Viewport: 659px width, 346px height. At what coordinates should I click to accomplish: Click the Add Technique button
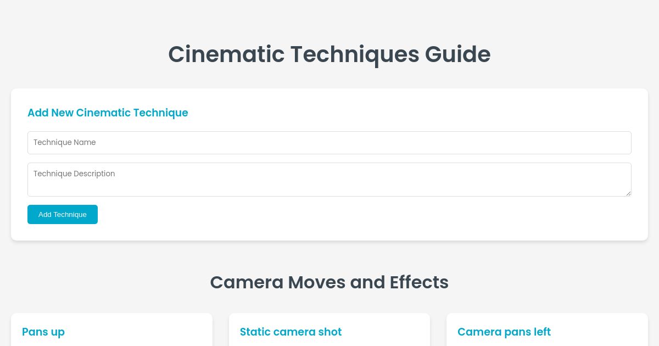point(62,214)
